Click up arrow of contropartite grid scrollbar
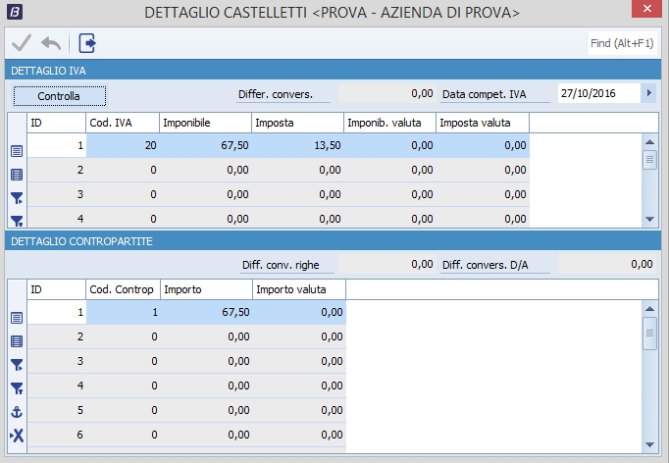 point(649,309)
